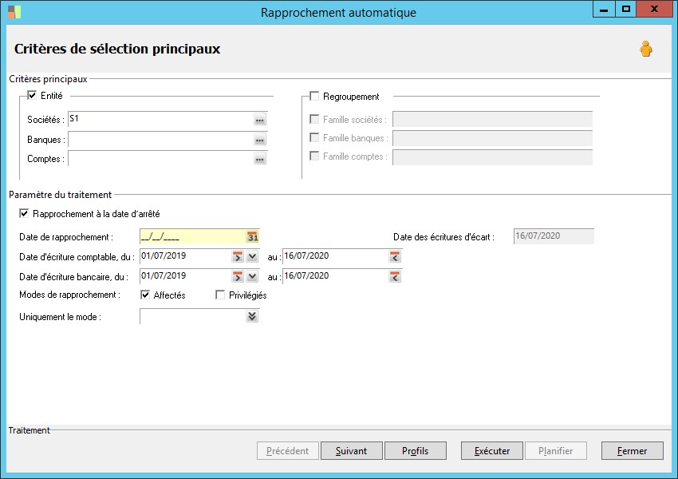Click the Exécuter button
Image resolution: width=678 pixels, height=479 pixels.
coord(492,451)
